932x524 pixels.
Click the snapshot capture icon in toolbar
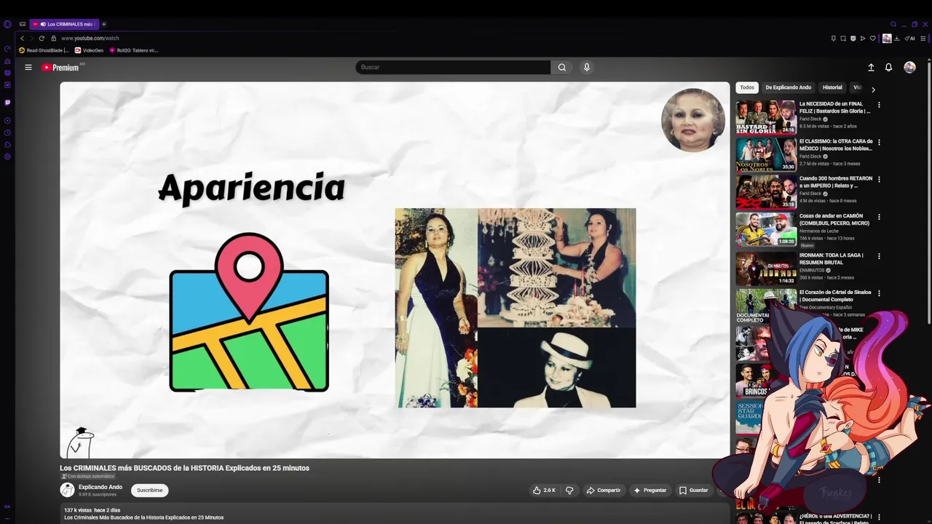click(x=843, y=39)
